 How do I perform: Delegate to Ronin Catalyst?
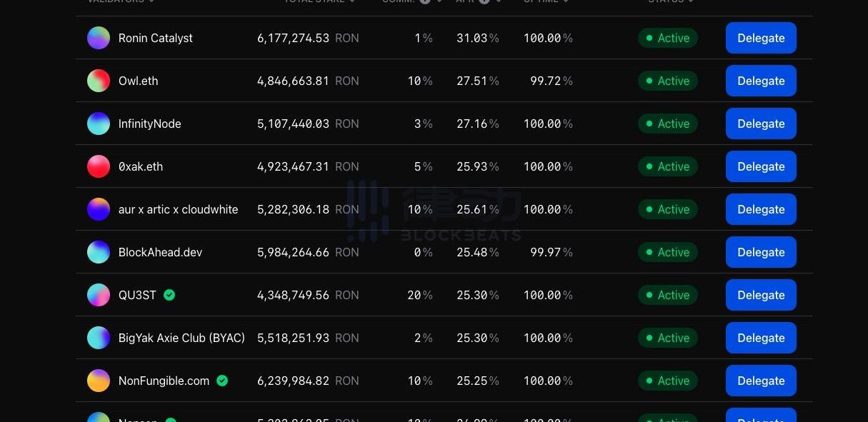tap(761, 38)
